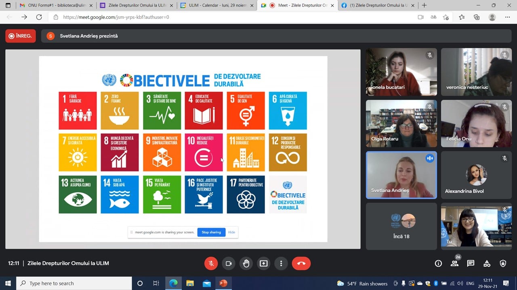Screen dimensions: 517x290
Task: Switch to Zilele Drepturilor Omului la ULIM forms tab
Action: [x=137, y=6]
